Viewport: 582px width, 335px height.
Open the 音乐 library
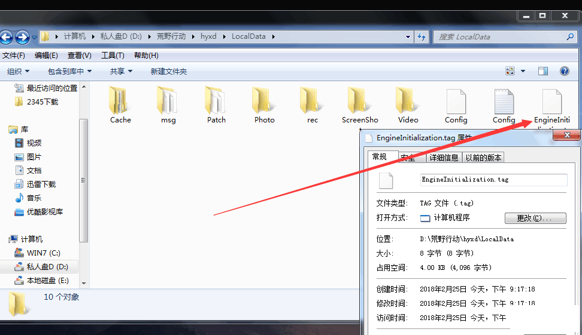click(28, 198)
